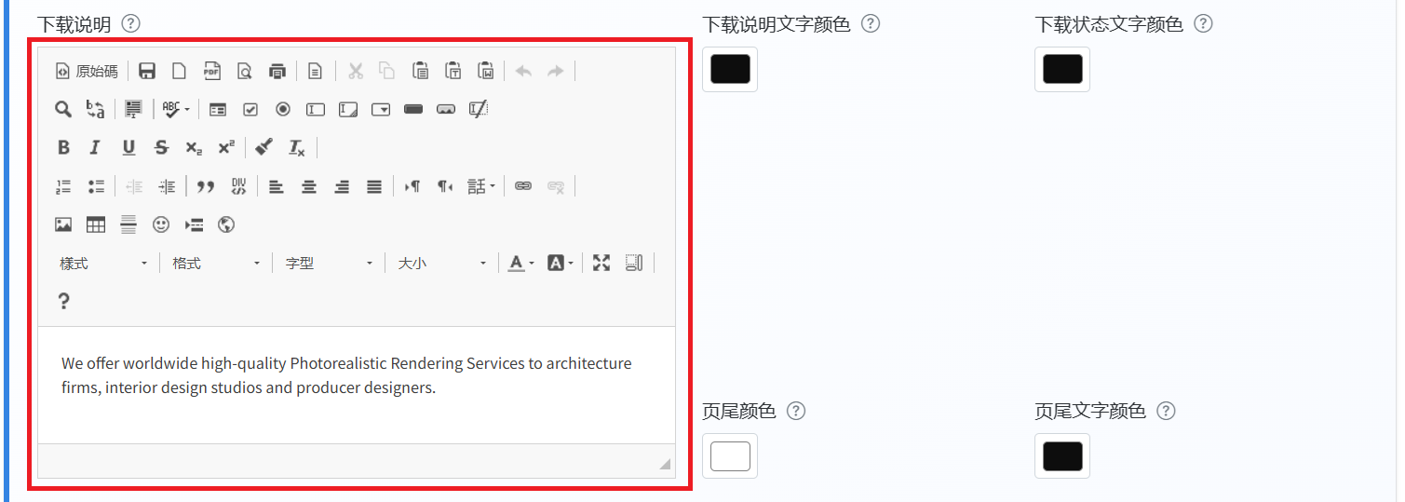Viewport: 1405px width, 502px height.
Task: Open the 字型 font dropdown
Action: pyautogui.click(x=329, y=264)
